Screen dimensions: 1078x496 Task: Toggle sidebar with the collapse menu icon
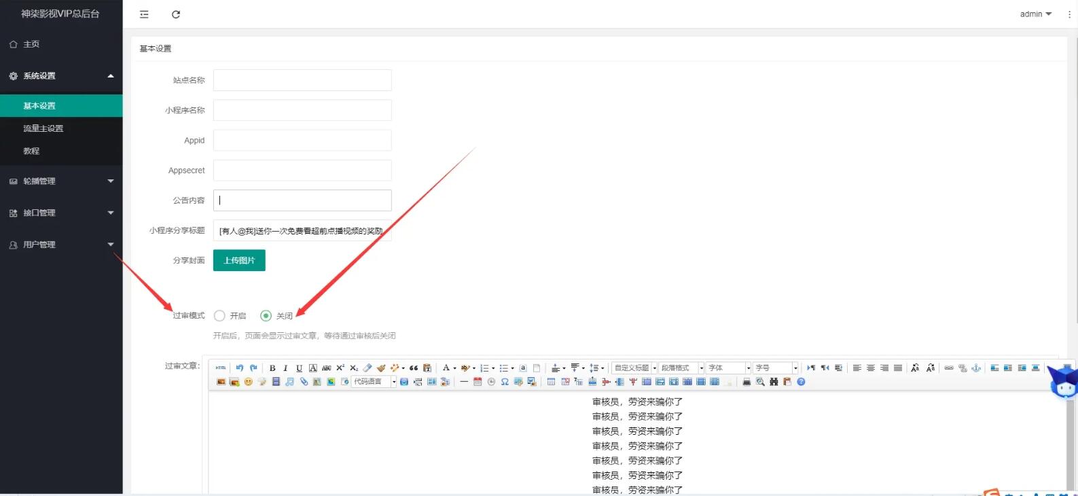click(144, 14)
